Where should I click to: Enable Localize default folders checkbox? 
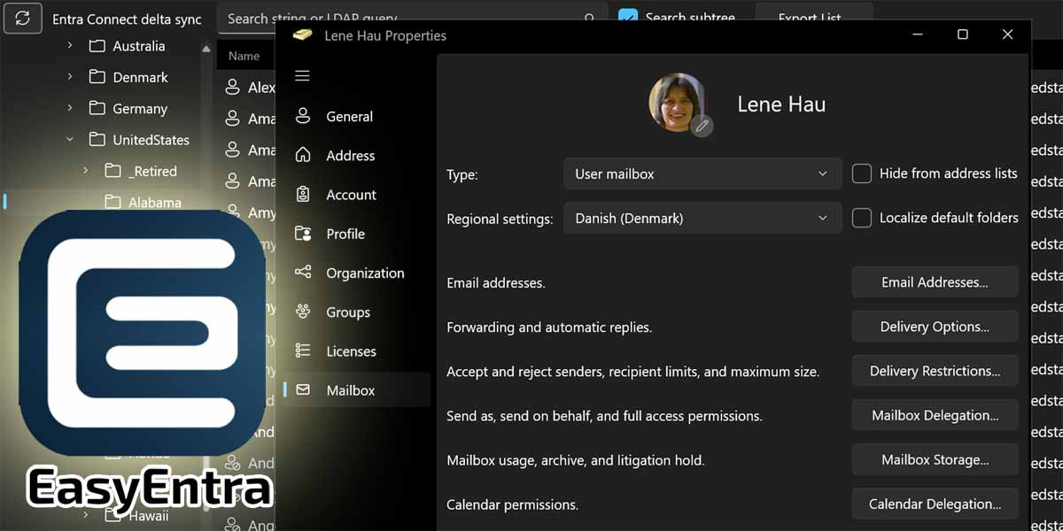(862, 218)
